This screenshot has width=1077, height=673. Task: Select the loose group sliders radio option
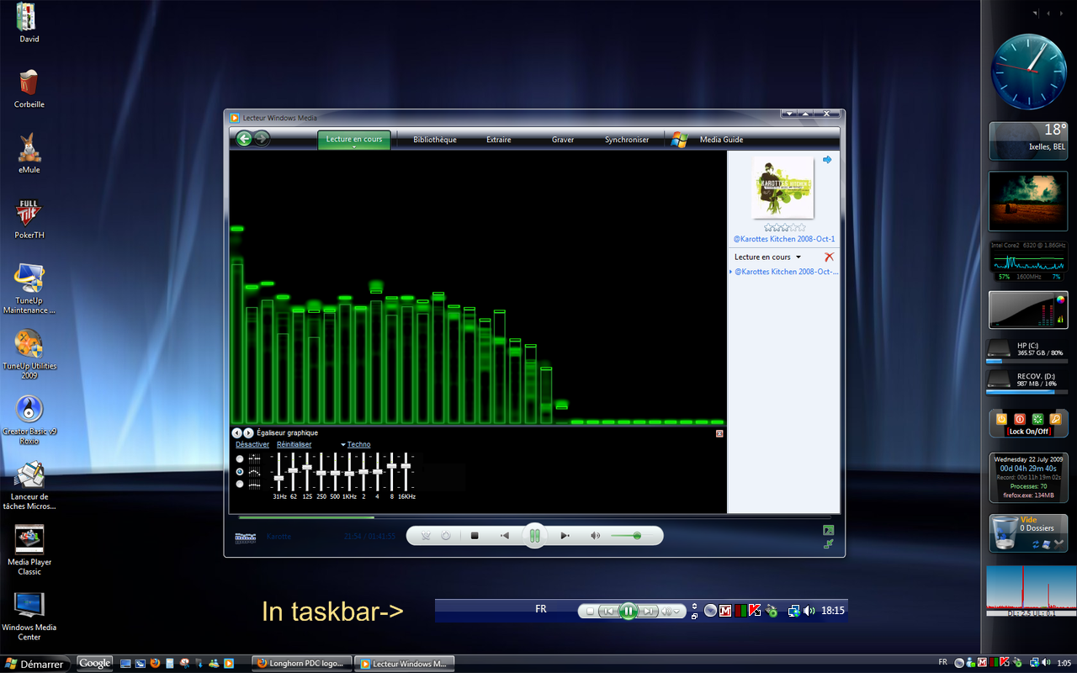coord(240,472)
